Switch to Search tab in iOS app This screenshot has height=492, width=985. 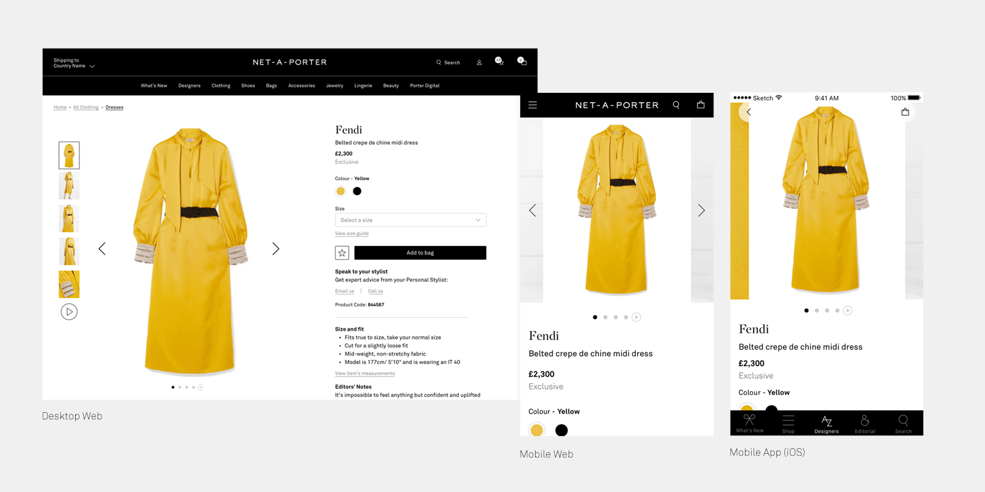point(903,423)
